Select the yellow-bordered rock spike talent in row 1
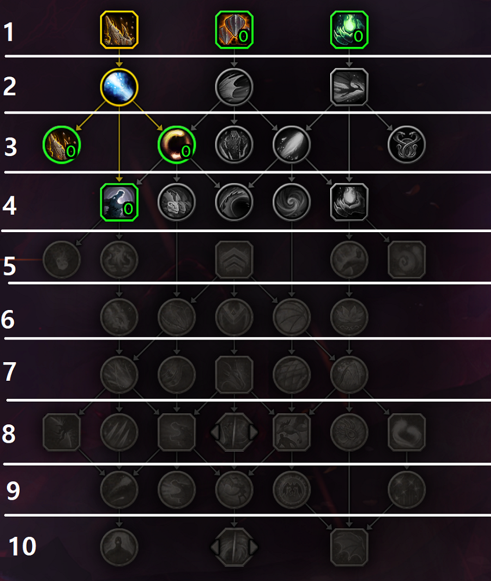 click(x=120, y=30)
